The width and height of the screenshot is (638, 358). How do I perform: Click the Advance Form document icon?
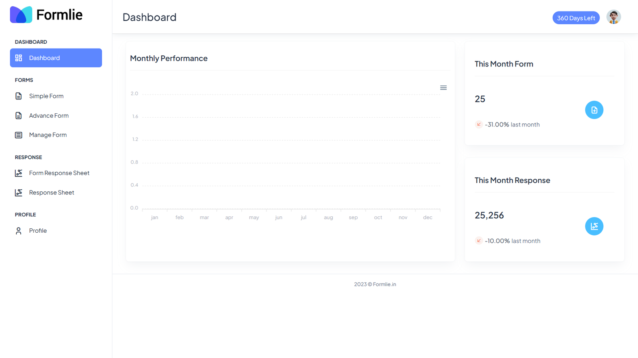(19, 116)
